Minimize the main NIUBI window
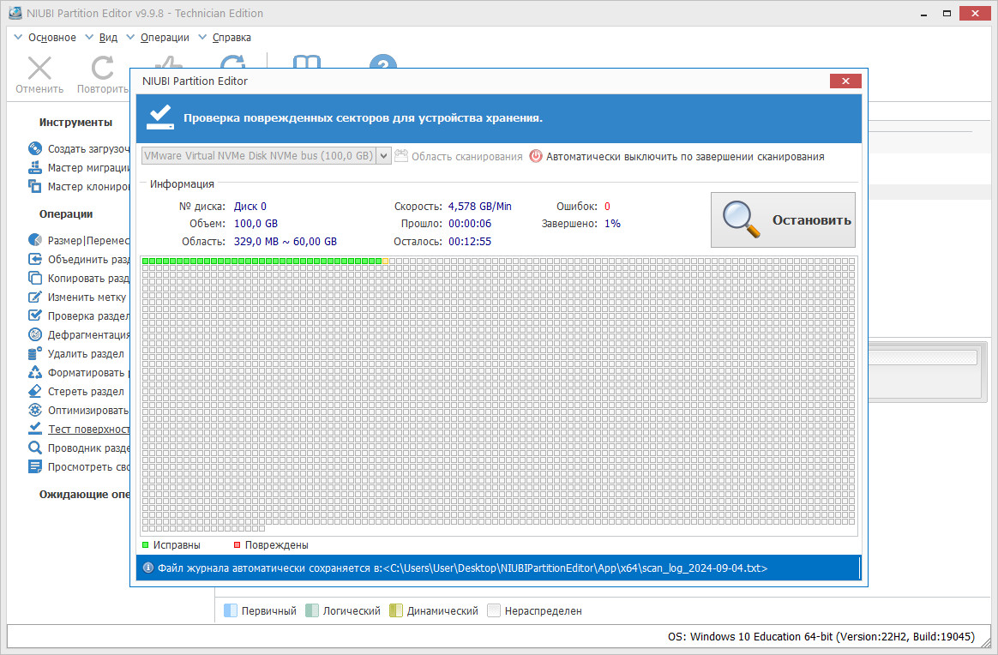998x655 pixels. click(x=923, y=14)
